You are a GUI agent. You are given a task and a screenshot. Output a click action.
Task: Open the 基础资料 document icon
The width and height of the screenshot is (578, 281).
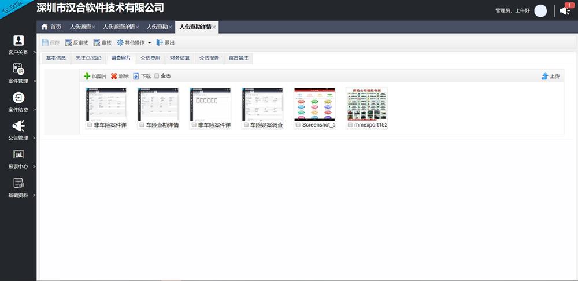(x=18, y=183)
